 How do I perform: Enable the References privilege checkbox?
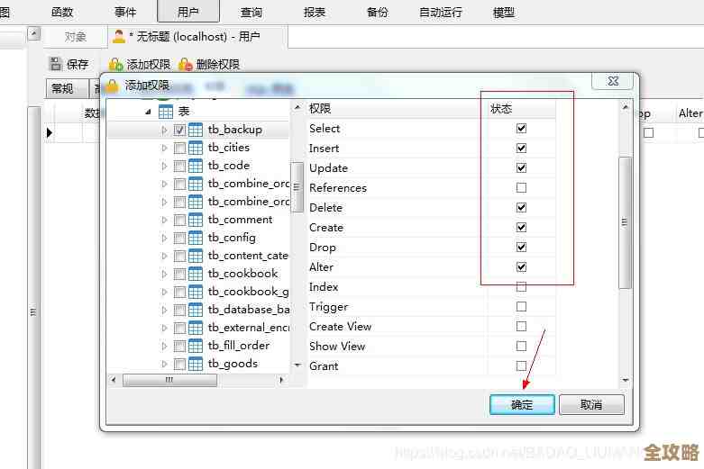click(x=521, y=187)
